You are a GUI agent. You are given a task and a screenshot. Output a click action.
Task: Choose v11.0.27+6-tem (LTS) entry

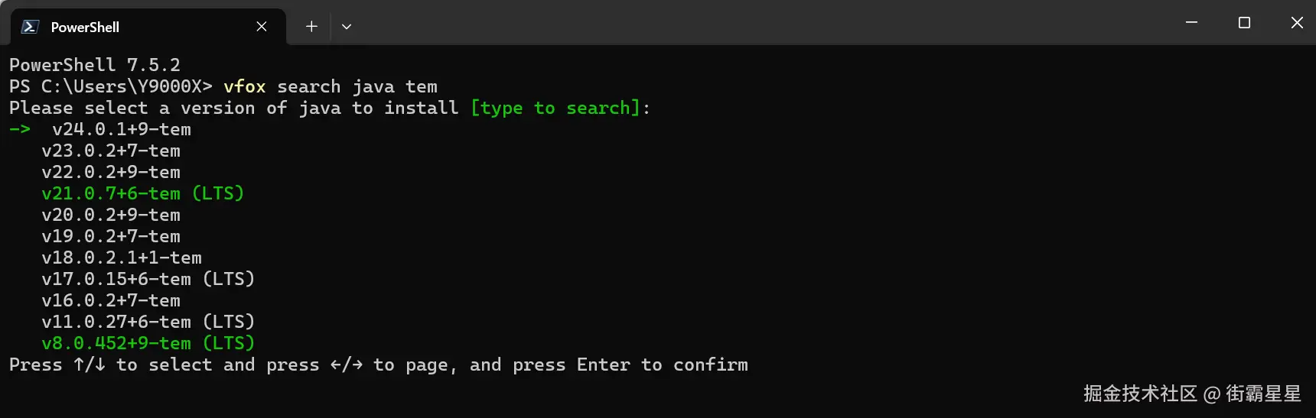[148, 322]
